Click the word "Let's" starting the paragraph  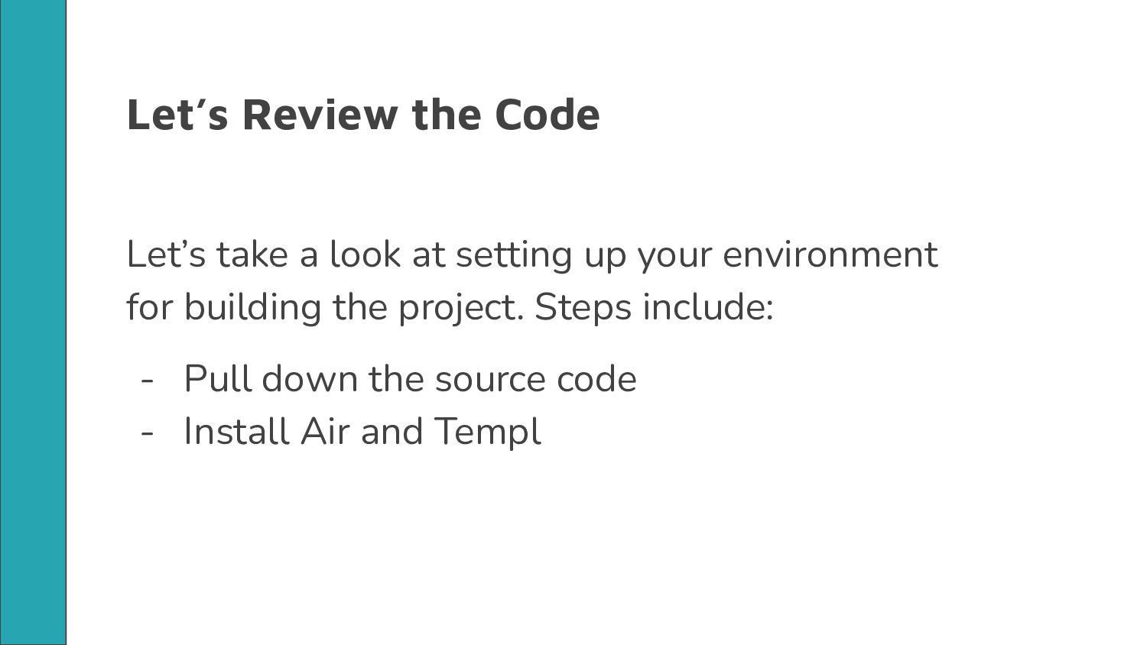(166, 254)
